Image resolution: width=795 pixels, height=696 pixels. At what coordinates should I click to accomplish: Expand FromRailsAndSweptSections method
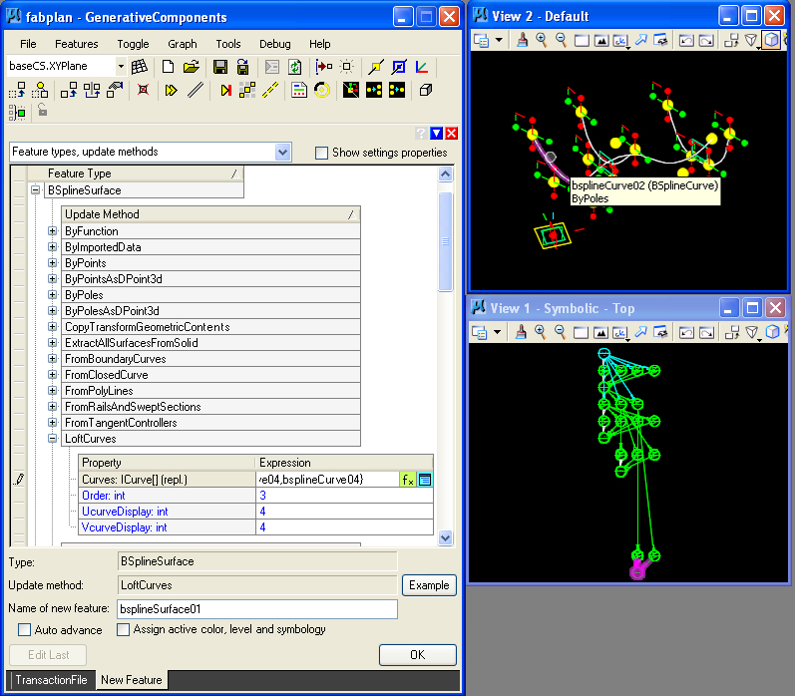click(x=52, y=406)
